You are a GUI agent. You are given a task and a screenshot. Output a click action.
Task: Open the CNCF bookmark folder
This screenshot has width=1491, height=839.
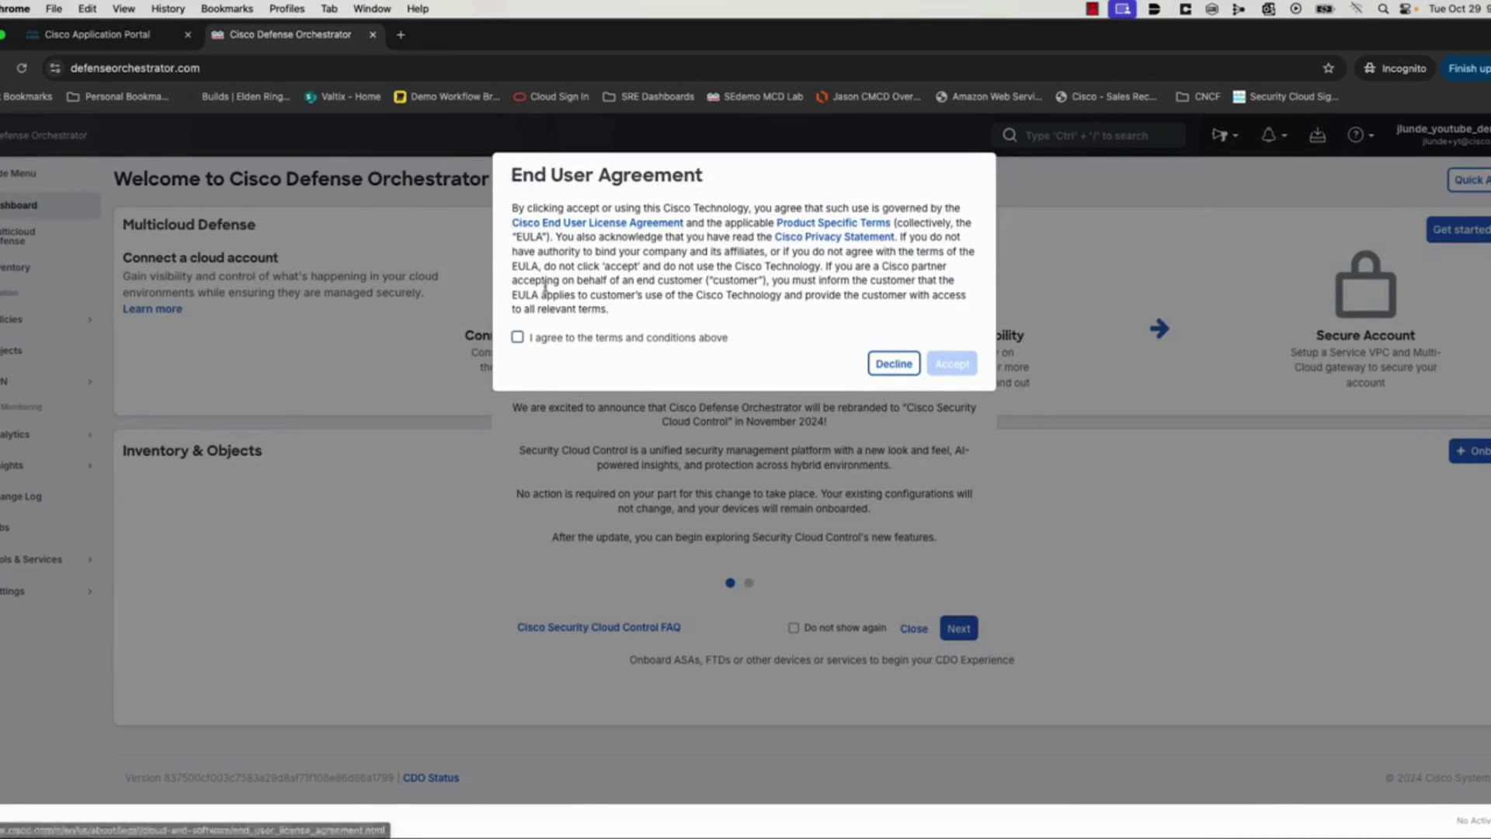[1198, 97]
